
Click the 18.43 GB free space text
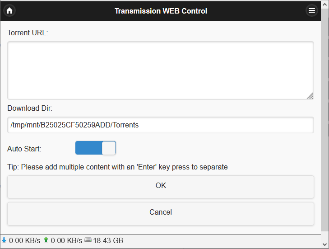108,240
